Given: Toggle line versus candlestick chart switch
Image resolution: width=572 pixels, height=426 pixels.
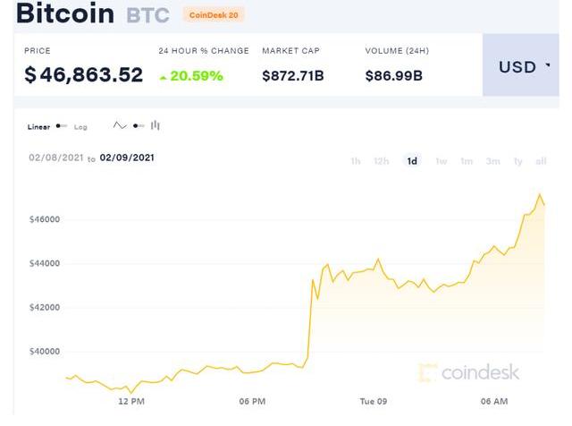Looking at the screenshot, I should [x=139, y=126].
